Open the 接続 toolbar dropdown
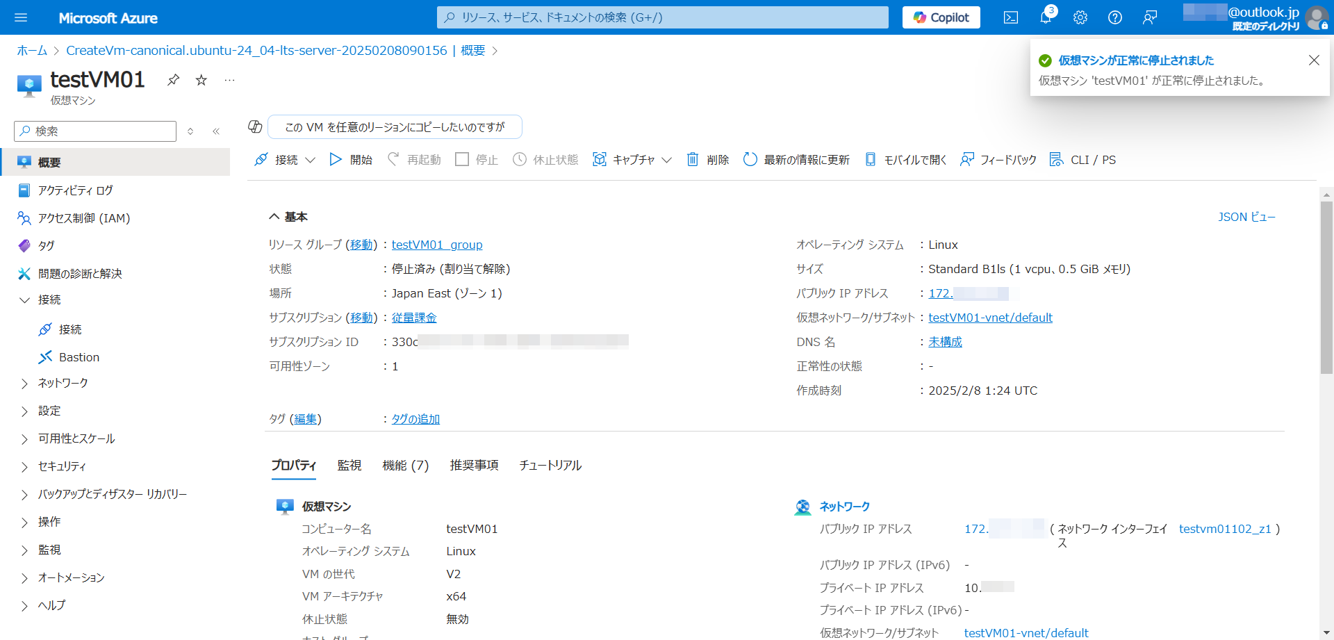The width and height of the screenshot is (1334, 640). (x=286, y=160)
